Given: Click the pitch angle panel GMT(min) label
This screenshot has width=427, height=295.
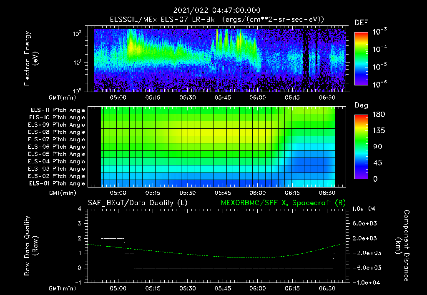Looking at the screenshot, I should 63,193.
